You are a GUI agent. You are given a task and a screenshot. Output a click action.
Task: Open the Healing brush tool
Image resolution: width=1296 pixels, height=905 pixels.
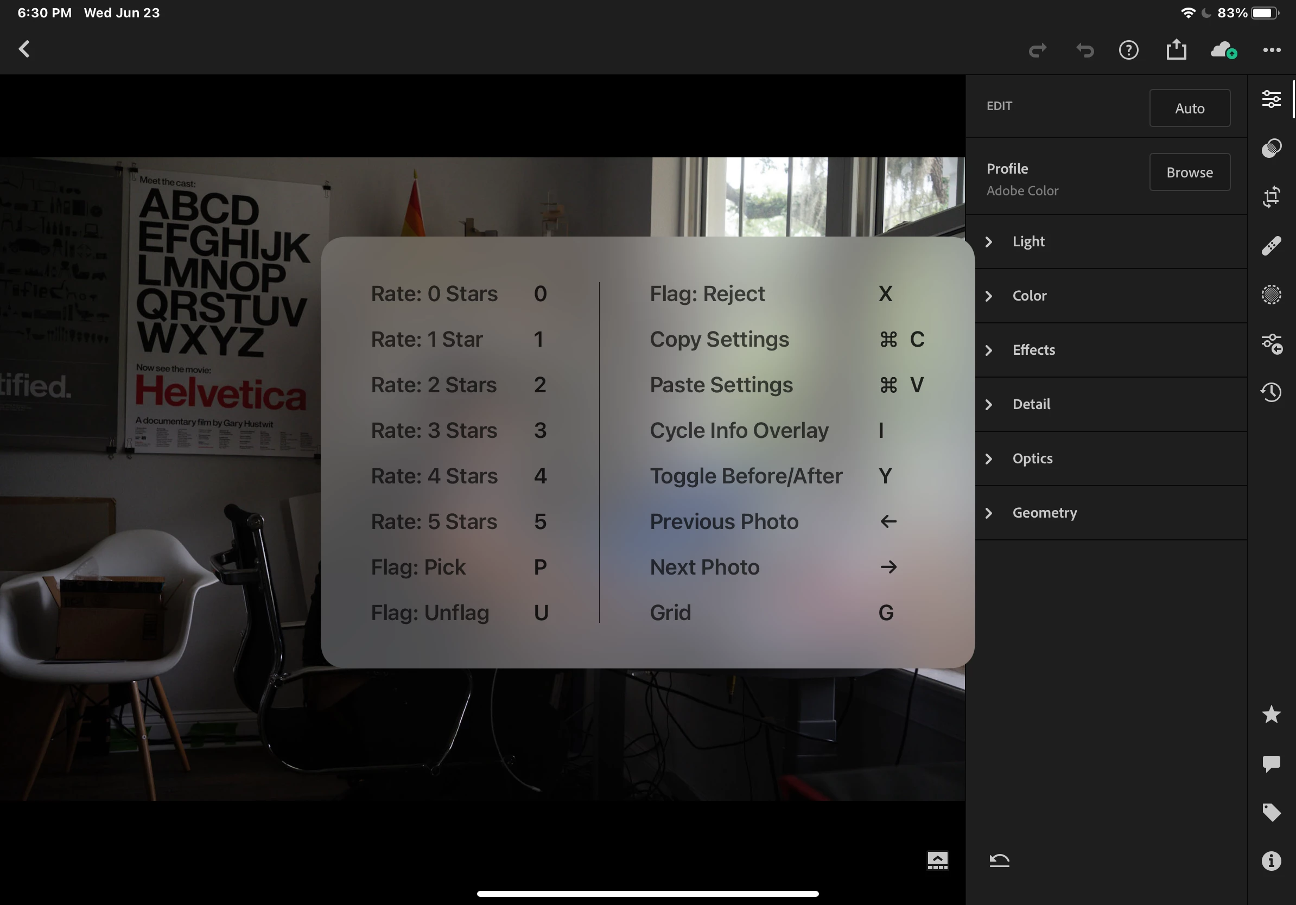coord(1271,246)
